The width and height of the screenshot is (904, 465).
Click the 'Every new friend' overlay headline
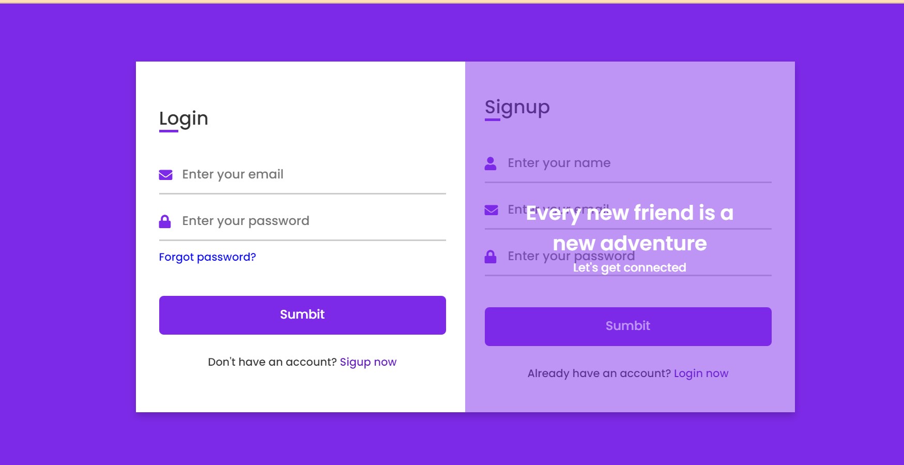click(x=630, y=228)
